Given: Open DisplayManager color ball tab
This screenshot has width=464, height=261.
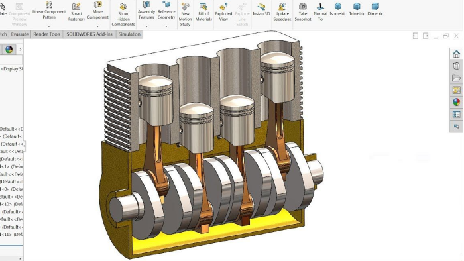Looking at the screenshot, I should (x=9, y=50).
